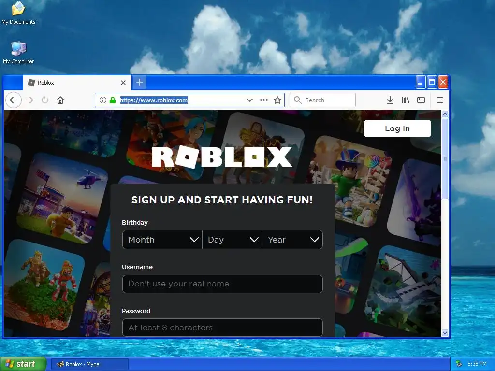Minimize the Mypal browser window
The image size is (495, 371).
tap(420, 82)
